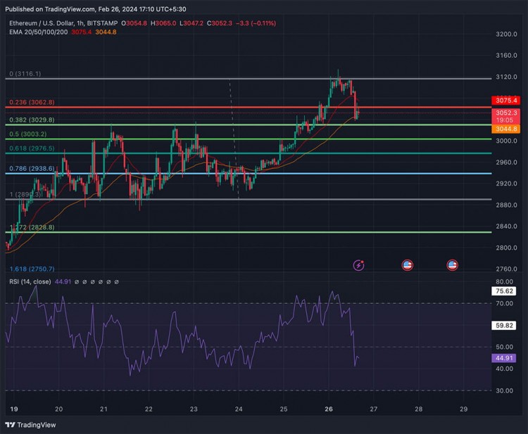The height and width of the screenshot is (434, 528).
Task: Click the 0 (3116.1) Fibonacci top level label
Action: tap(23, 74)
